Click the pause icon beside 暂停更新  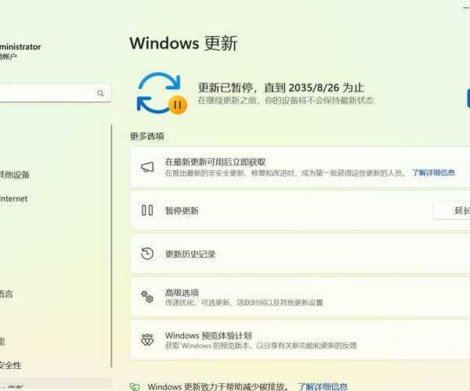(x=147, y=210)
